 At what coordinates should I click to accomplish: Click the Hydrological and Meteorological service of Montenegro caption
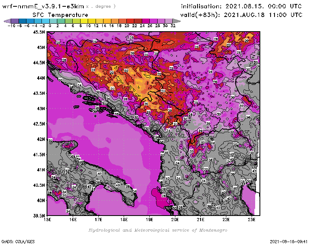[158, 230]
